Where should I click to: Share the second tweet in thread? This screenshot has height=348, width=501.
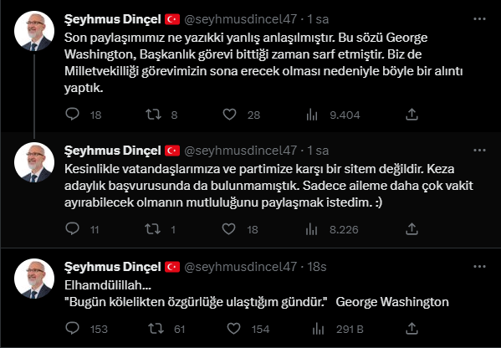(412, 229)
